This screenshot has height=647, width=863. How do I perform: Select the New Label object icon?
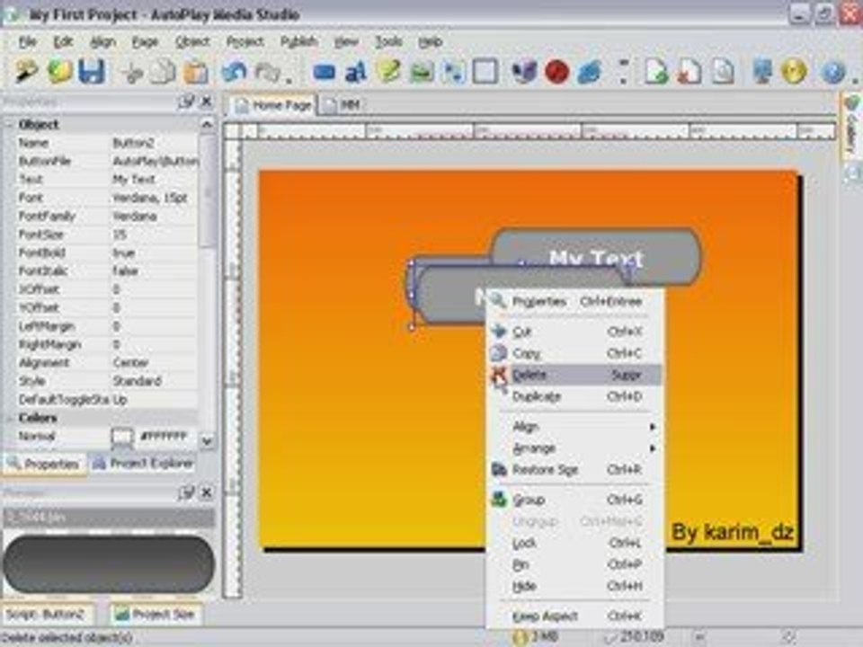tap(356, 72)
